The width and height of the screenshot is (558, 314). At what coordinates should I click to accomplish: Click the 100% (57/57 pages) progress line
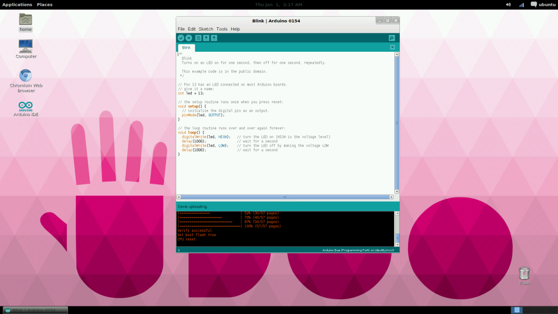(x=229, y=226)
